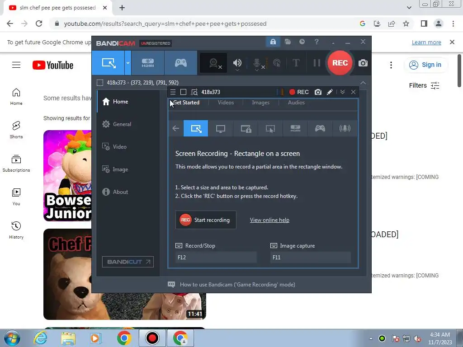Open YouTube three-dot settings menu
Image resolution: width=463 pixels, height=347 pixels.
click(x=391, y=65)
